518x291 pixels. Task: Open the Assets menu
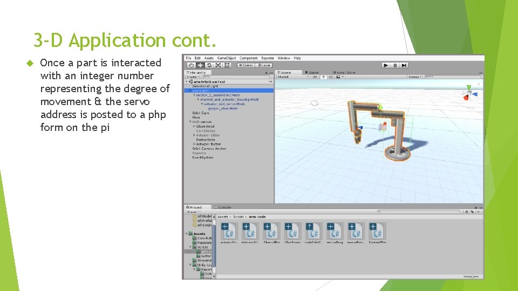[209, 58]
